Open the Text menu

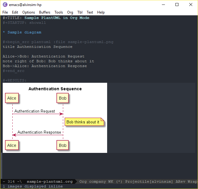point(90,12)
